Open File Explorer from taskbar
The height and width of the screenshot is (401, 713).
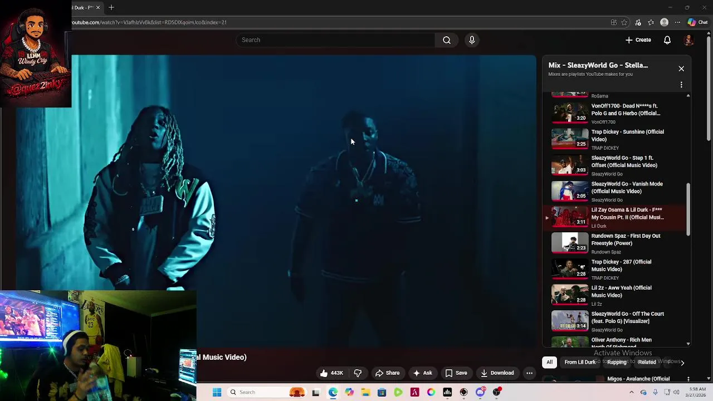(x=365, y=392)
